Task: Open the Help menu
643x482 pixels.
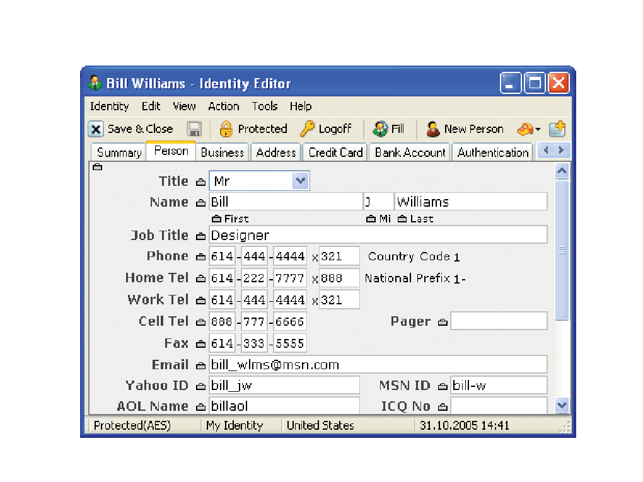Action: [301, 106]
